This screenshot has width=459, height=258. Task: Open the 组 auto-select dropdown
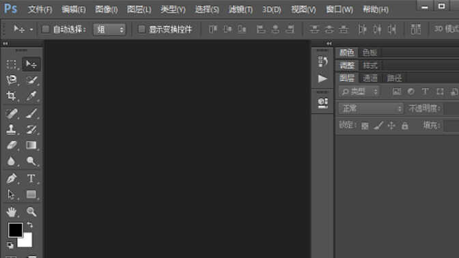(110, 29)
